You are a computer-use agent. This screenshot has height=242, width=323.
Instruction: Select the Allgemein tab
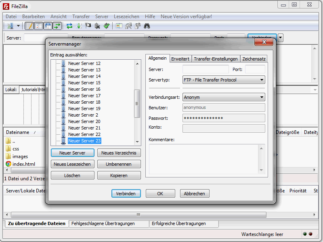coord(157,58)
